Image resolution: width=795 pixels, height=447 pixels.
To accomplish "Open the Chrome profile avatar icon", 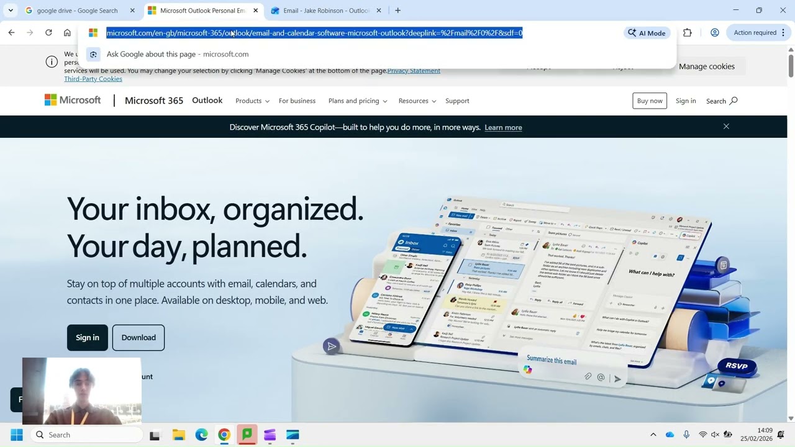I will pos(715,32).
